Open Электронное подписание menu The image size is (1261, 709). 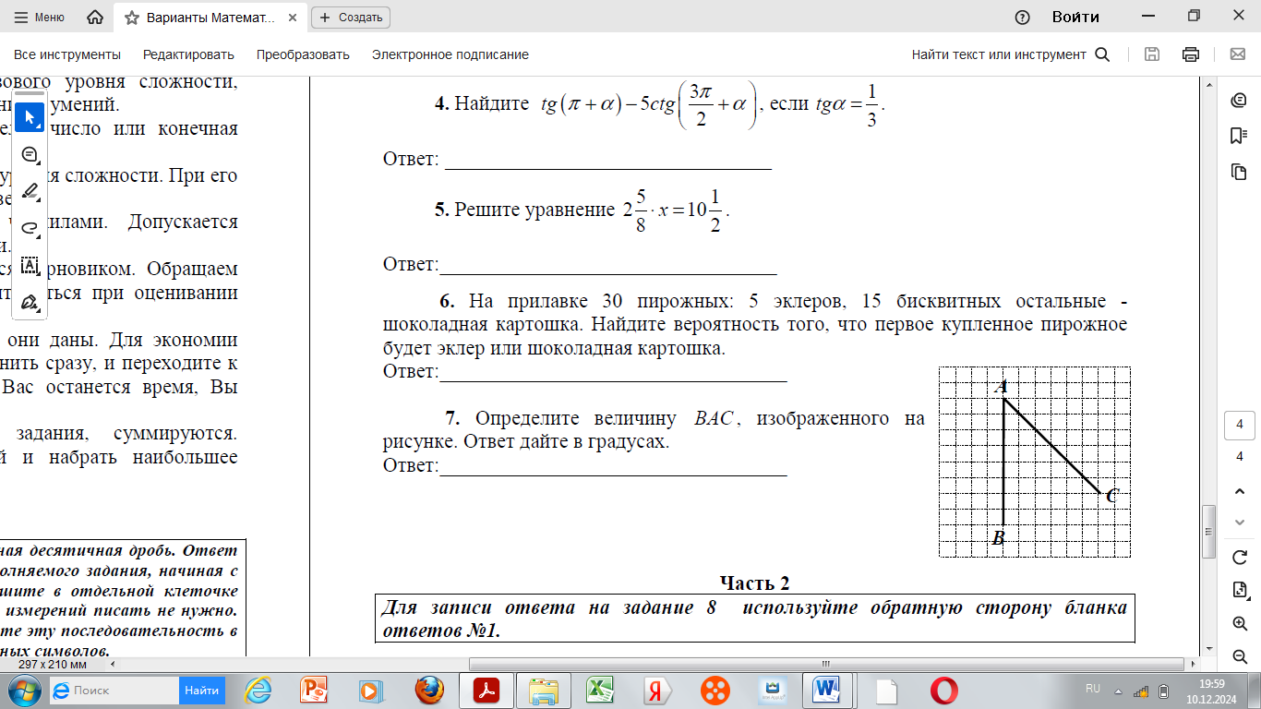pos(450,54)
